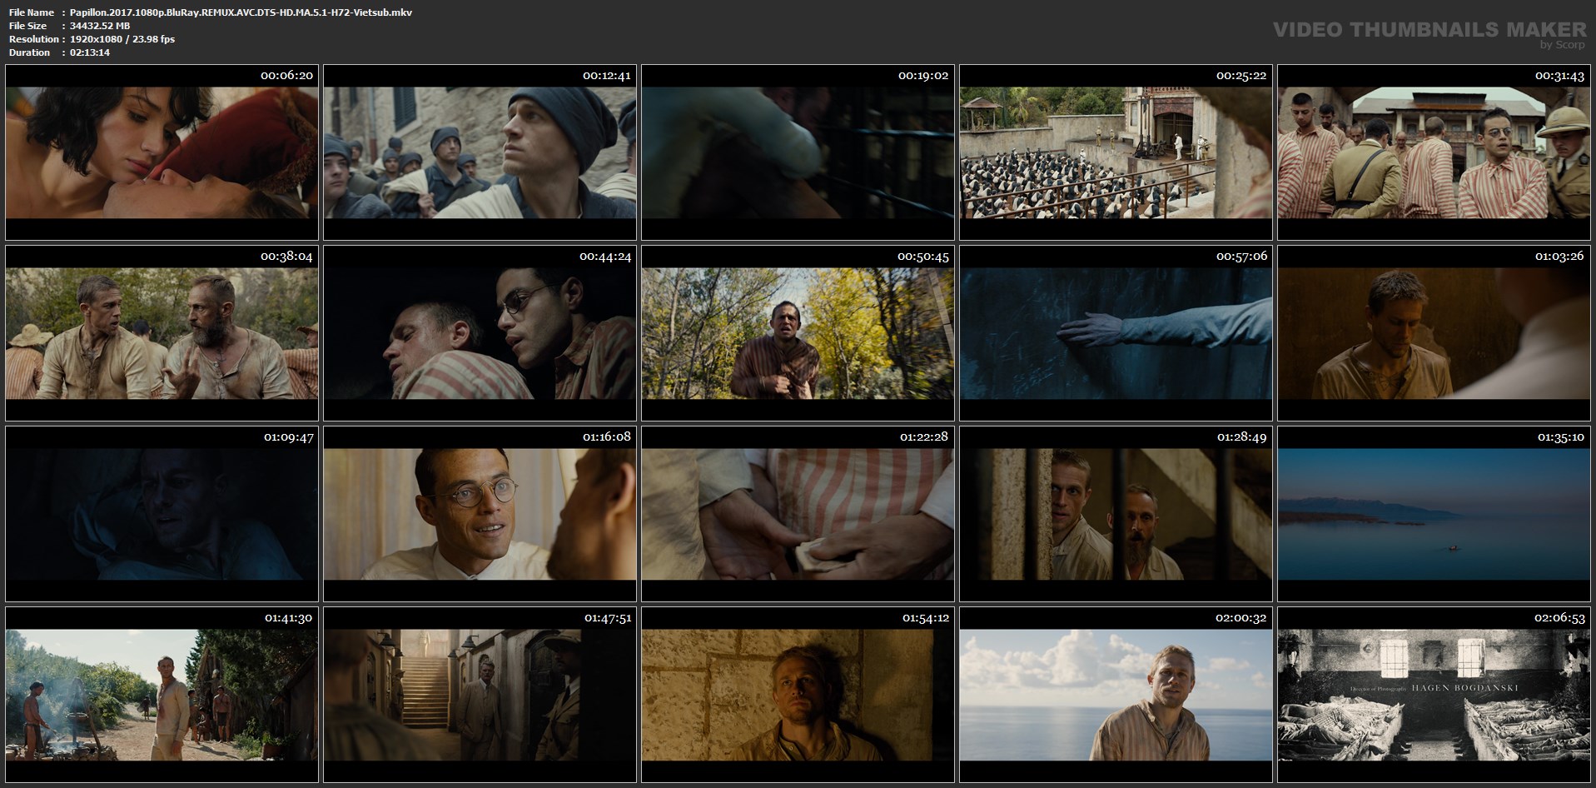Pick the frame at 01:22:28
Viewport: 1596px width, 788px height.
pyautogui.click(x=798, y=514)
